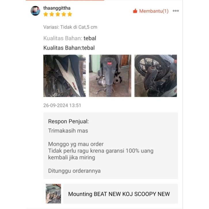Image resolution: width=209 pixels, height=209 pixels.
Task: Click the thumbs-up helpful icon
Action: (135, 11)
